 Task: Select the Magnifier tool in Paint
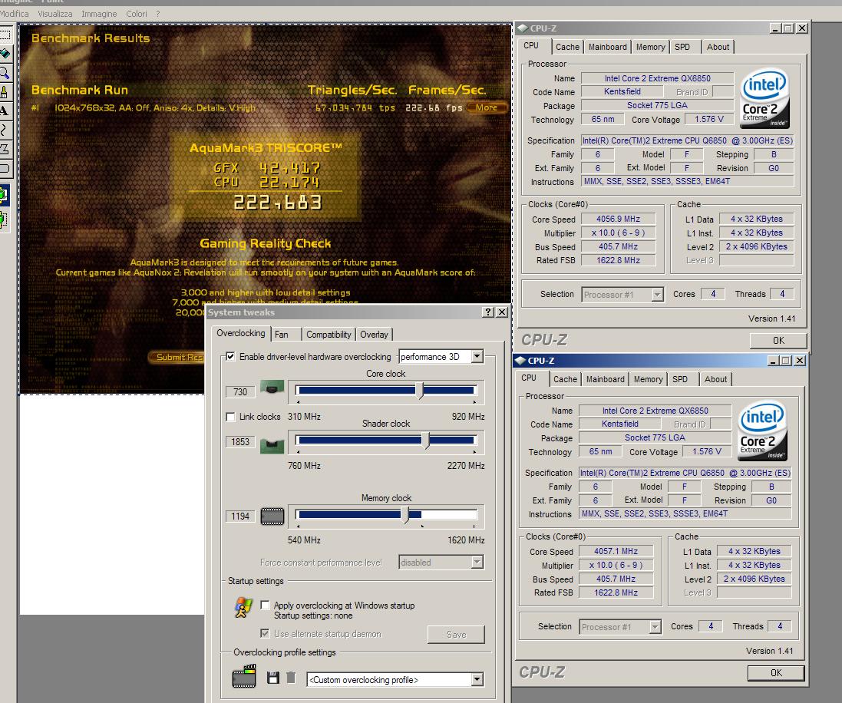tap(5, 72)
